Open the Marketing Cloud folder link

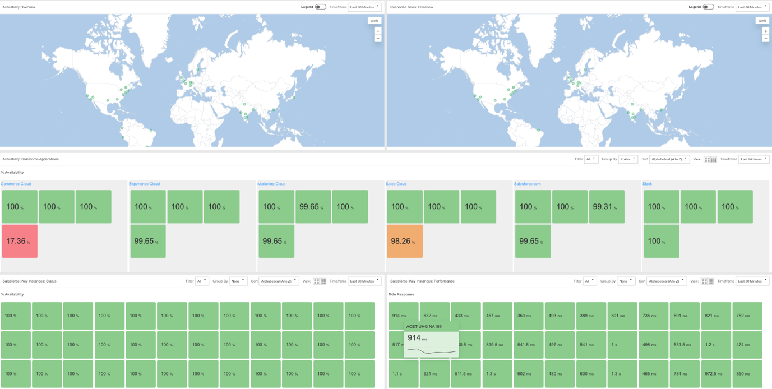click(x=271, y=184)
